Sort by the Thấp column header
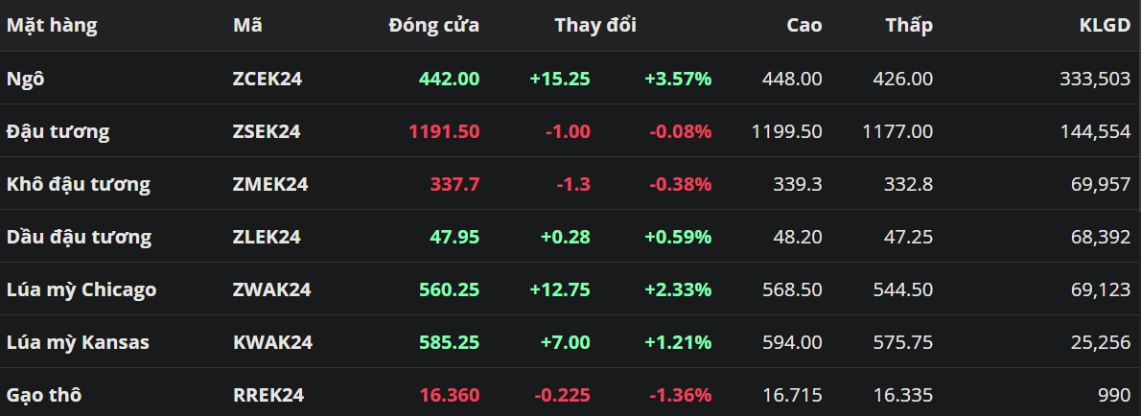 [908, 26]
